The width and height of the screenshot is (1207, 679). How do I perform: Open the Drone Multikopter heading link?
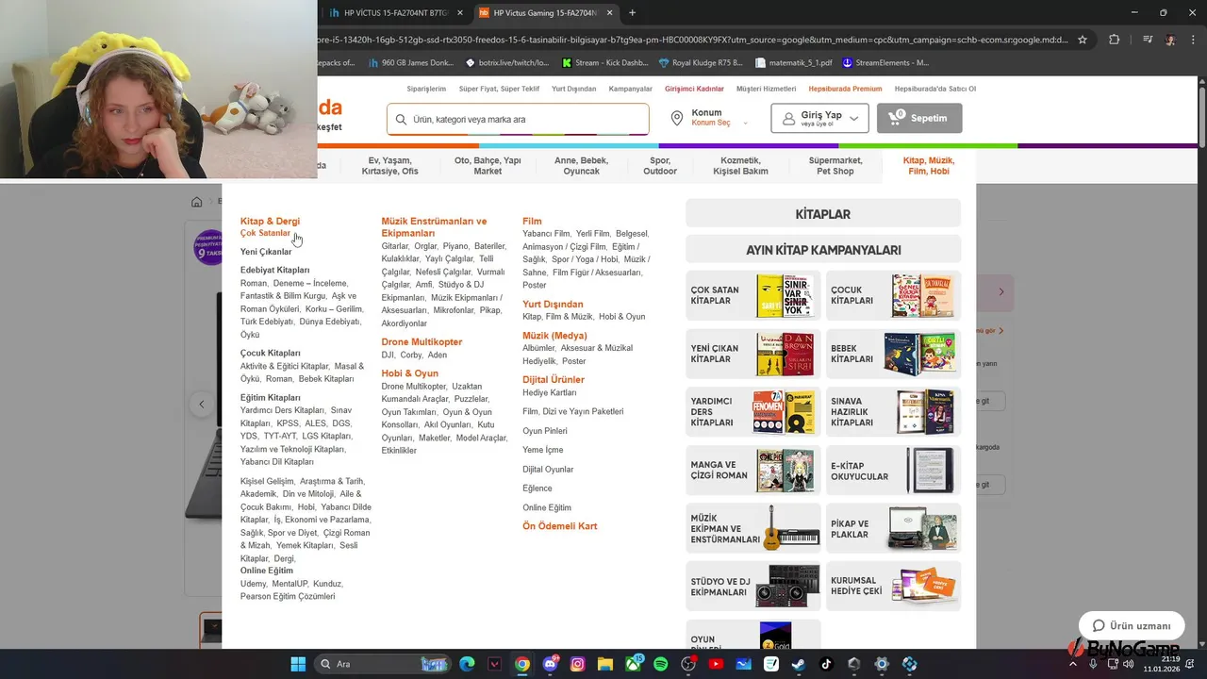click(x=422, y=341)
